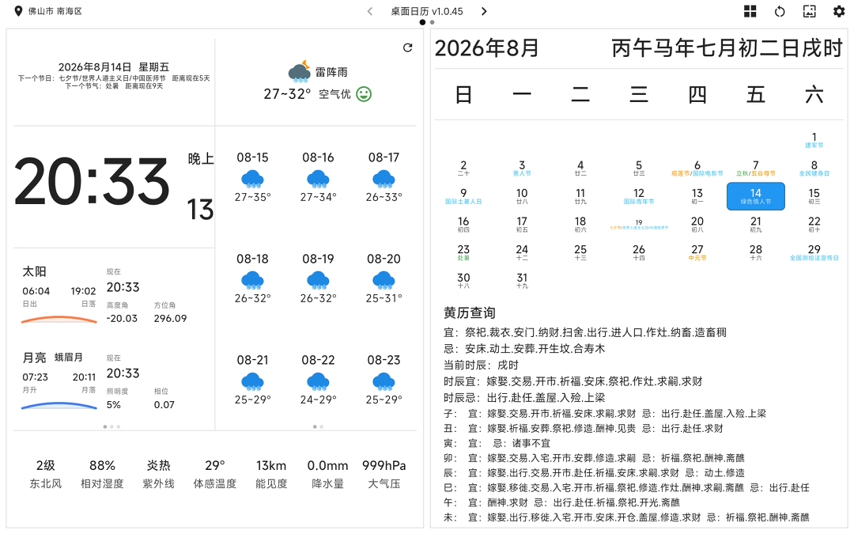Select calendar day 23 处暑
This screenshot has width=854, height=534.
[463, 252]
